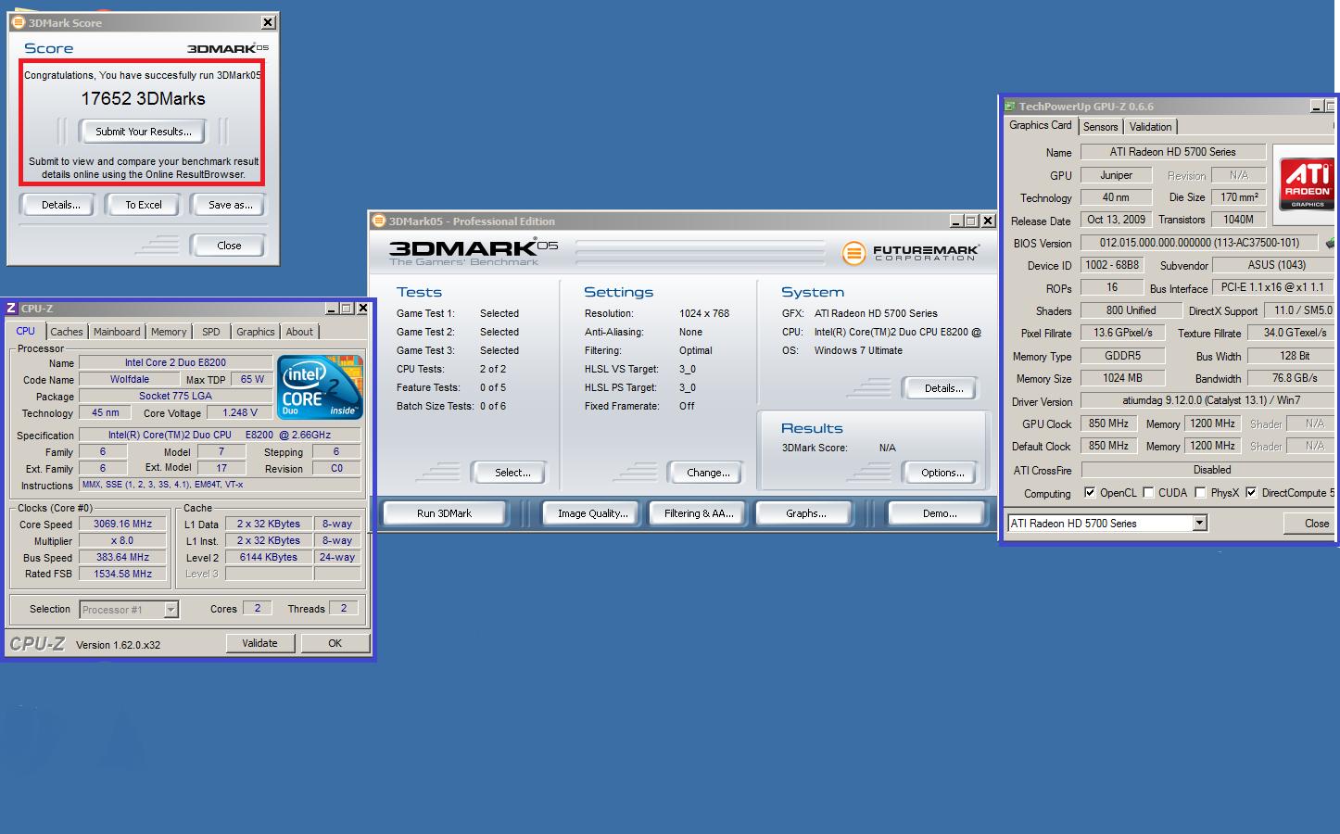Image resolution: width=1340 pixels, height=834 pixels.
Task: Open the Processor #1 selection dropdown
Action: tap(171, 609)
